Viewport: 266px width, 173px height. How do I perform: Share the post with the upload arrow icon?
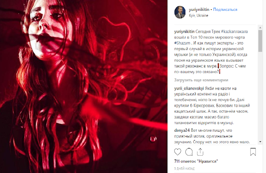pos(200,152)
